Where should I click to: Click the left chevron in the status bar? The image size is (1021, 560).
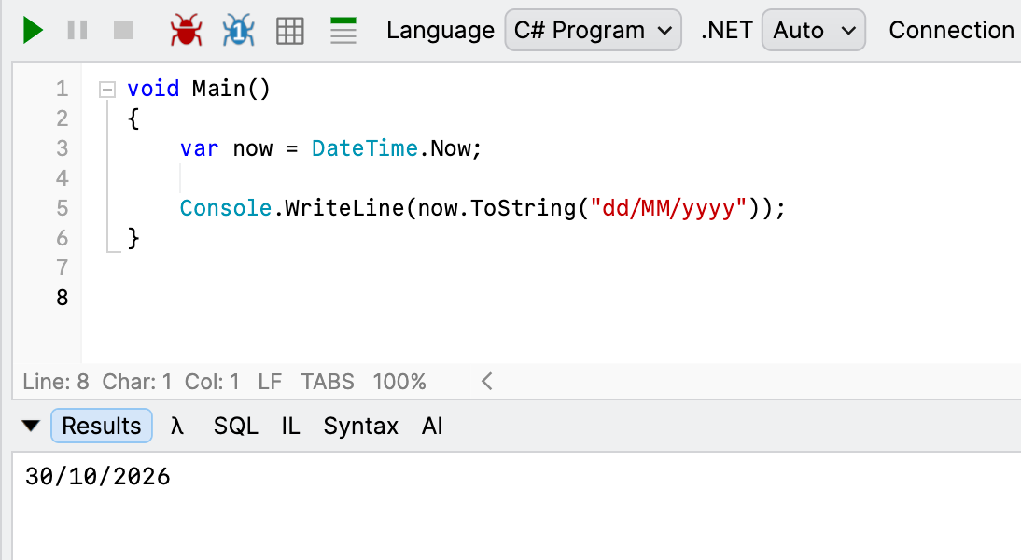click(x=486, y=382)
